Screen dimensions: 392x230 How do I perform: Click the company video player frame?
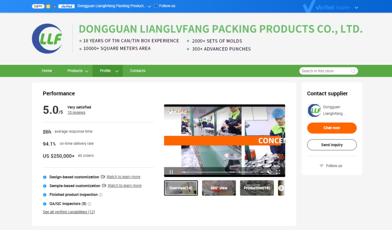(x=224, y=141)
